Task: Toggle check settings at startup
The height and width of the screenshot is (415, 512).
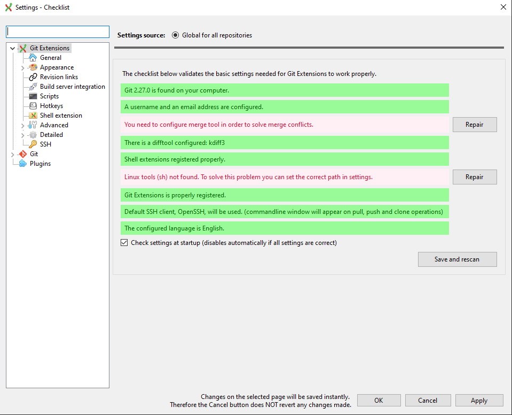Action: (x=124, y=242)
